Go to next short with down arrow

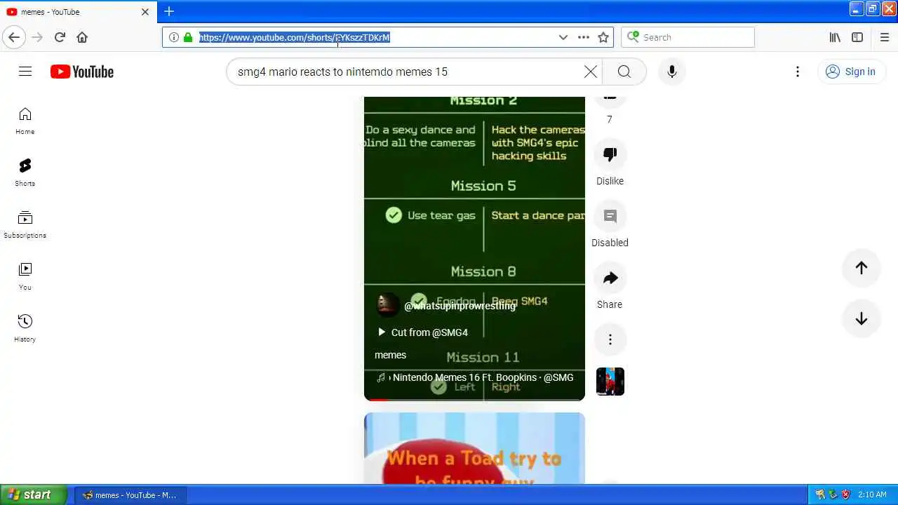[862, 319]
